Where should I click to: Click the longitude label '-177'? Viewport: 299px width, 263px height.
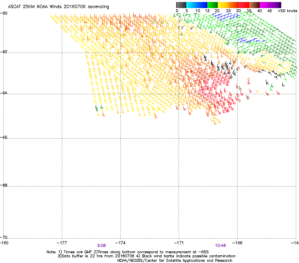click(62, 243)
